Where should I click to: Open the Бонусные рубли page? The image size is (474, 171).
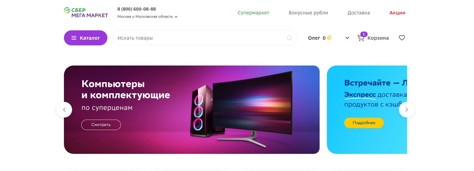click(x=308, y=13)
